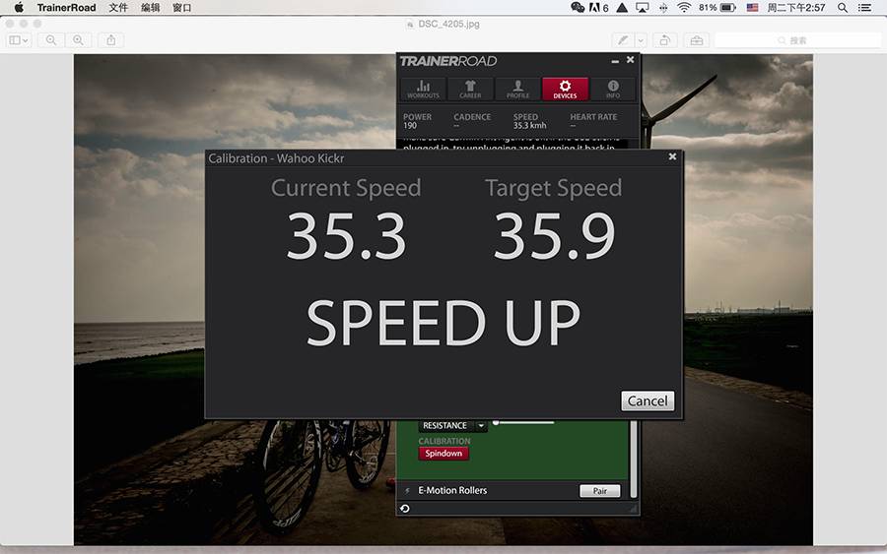Screen dimensions: 887x554
Task: Click the Target Speed 35.9 value
Action: click(554, 235)
